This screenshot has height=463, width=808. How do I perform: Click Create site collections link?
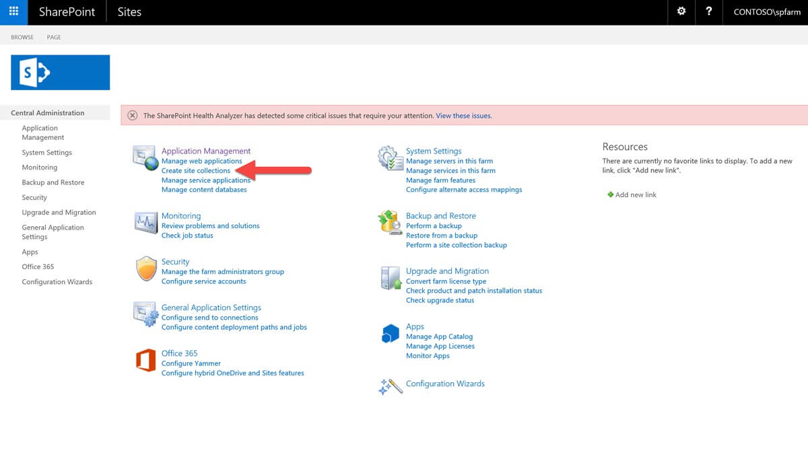[x=196, y=171]
